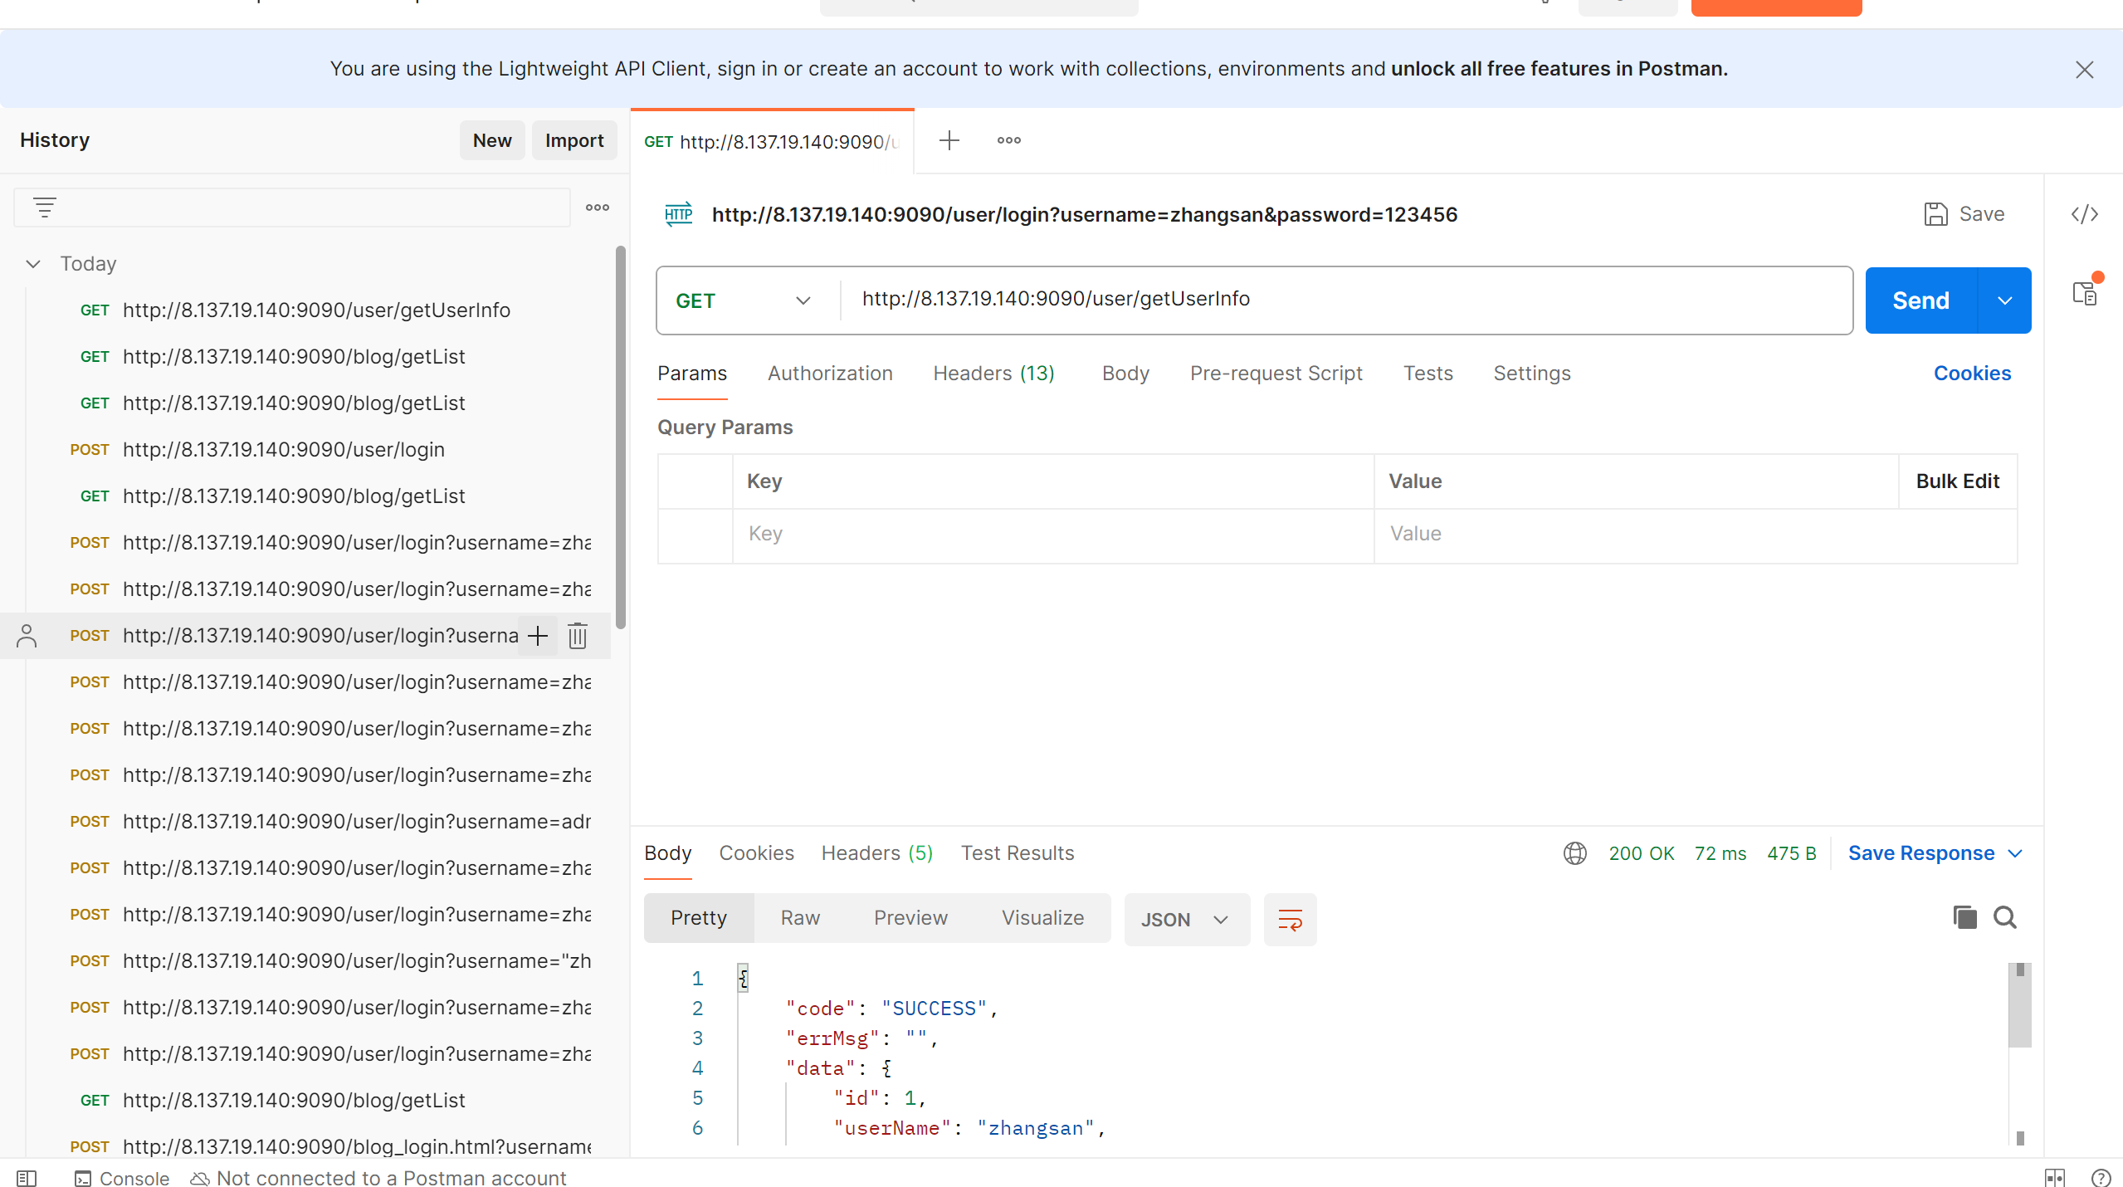Switch to the Authorization tab
This screenshot has width=2123, height=1187.
[x=830, y=374]
